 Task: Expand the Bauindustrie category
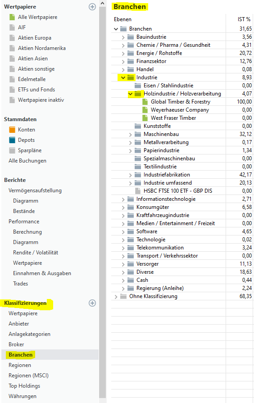point(123,37)
